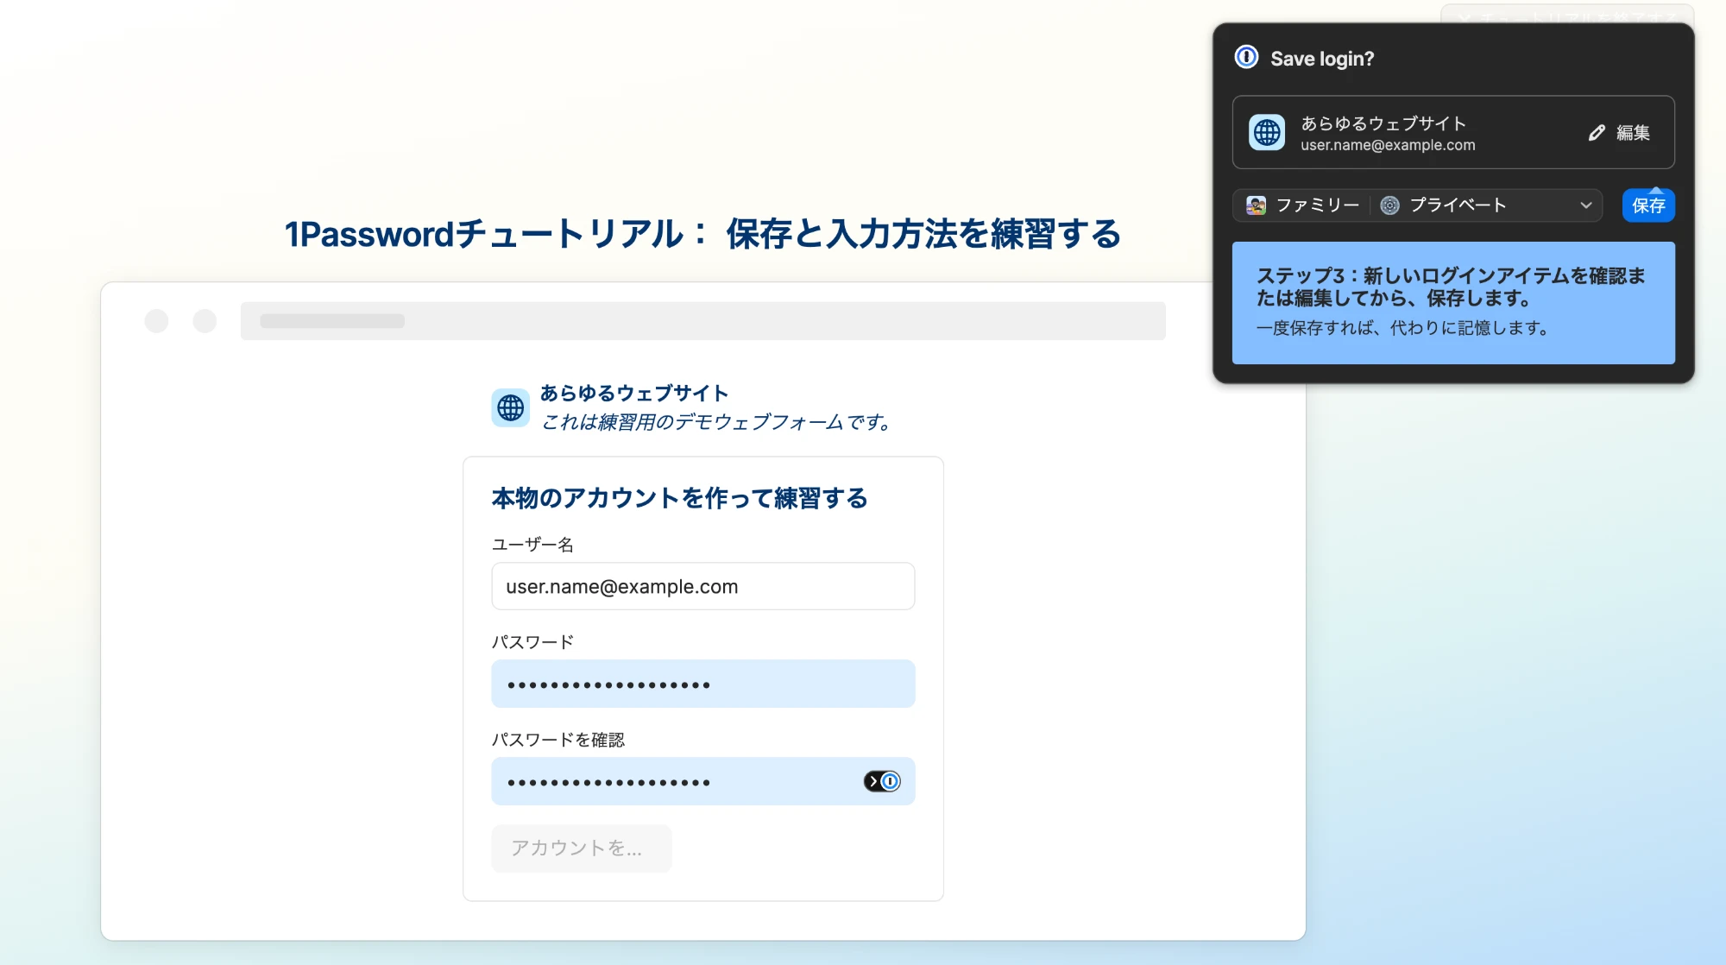Screen dimensions: 1726x965
Task: Click the 1Password inline icon in confirm password field
Action: tap(882, 781)
